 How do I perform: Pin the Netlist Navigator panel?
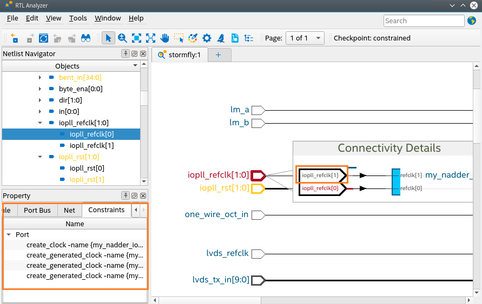[126, 54]
